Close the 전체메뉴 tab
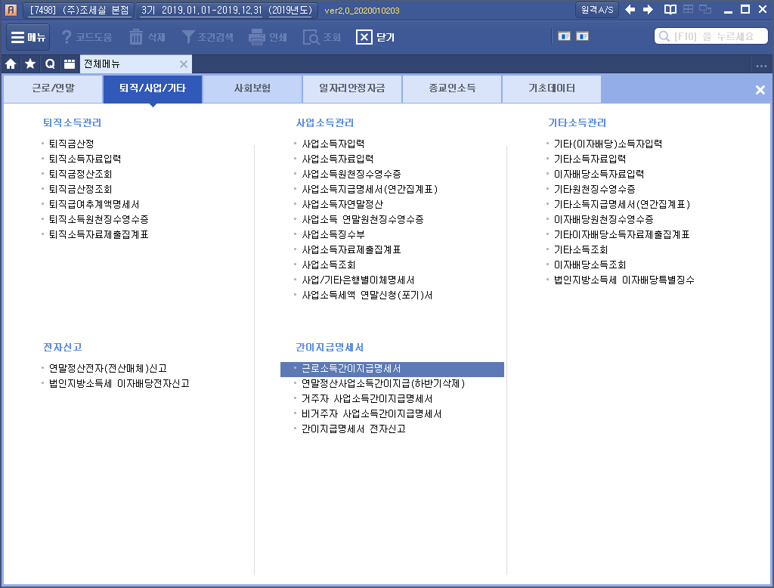Image resolution: width=774 pixels, height=588 pixels. pyautogui.click(x=183, y=64)
